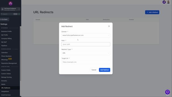Select URL Redirects in sidebar
This screenshot has width=172, height=97.
point(10,88)
